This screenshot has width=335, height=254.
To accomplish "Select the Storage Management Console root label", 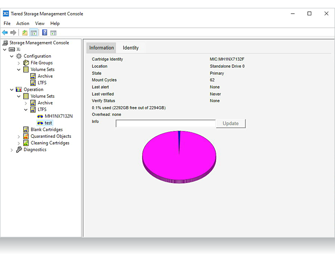I will (39, 43).
